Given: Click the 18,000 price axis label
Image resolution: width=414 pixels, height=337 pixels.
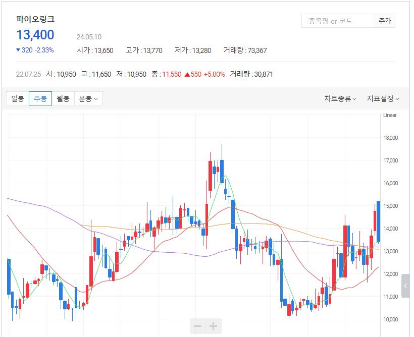Looking at the screenshot, I should click(x=391, y=138).
